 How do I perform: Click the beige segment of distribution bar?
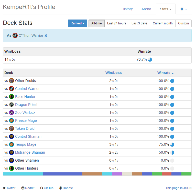coord(127,174)
